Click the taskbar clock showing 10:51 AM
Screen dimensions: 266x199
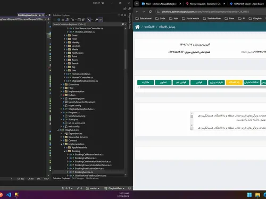123,195
